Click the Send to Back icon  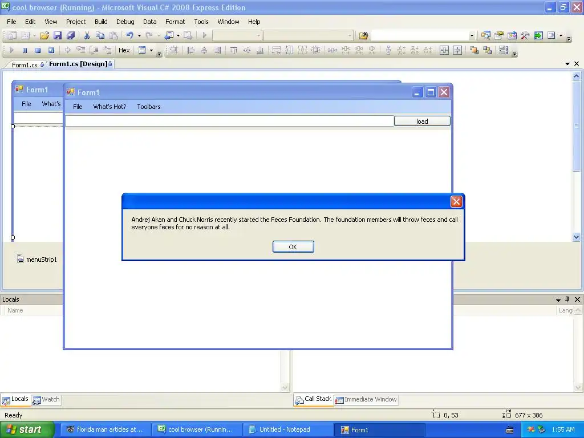(x=487, y=50)
